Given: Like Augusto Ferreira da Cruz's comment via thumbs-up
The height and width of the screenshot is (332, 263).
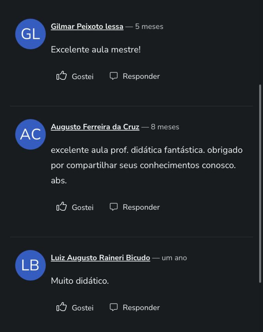Looking at the screenshot, I should coord(62,207).
